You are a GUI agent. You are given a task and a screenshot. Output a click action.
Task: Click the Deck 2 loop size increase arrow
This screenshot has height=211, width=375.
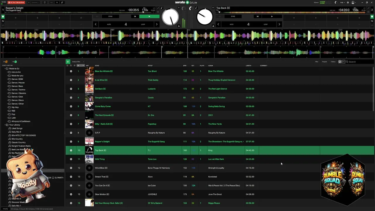pyautogui.click(x=279, y=24)
